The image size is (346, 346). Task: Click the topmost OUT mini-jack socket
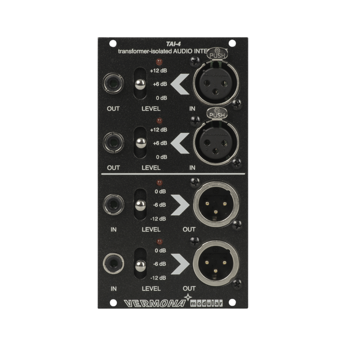(x=113, y=84)
